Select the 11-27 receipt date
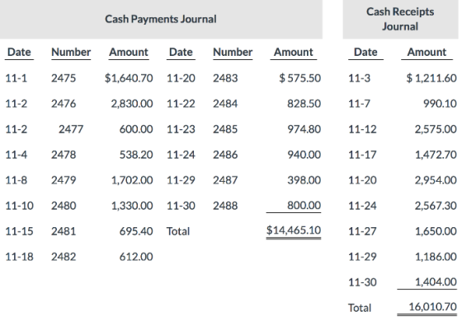Image resolution: width=462 pixels, height=325 pixels. coord(362,231)
